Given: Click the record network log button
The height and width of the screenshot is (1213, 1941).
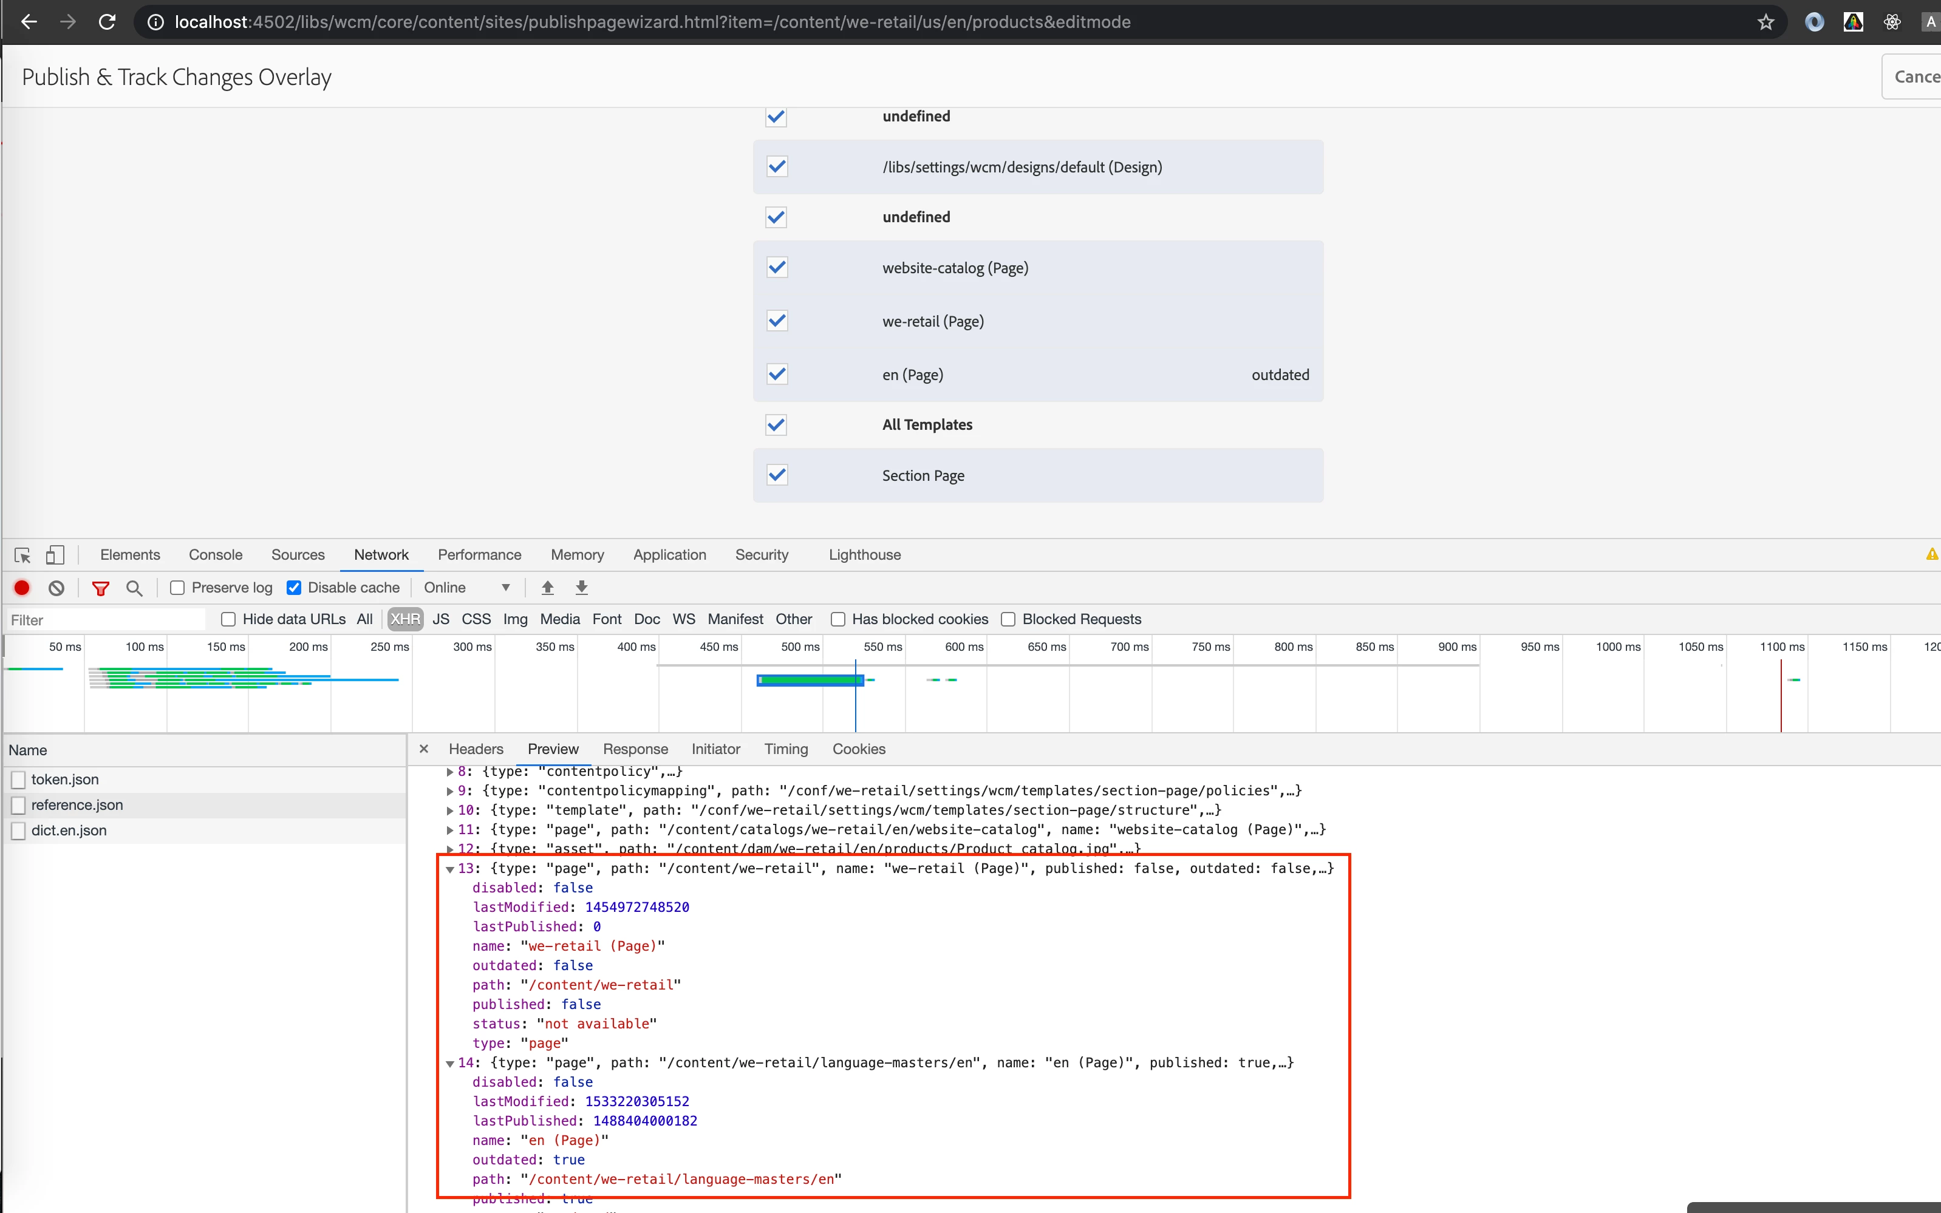Looking at the screenshot, I should click(22, 588).
